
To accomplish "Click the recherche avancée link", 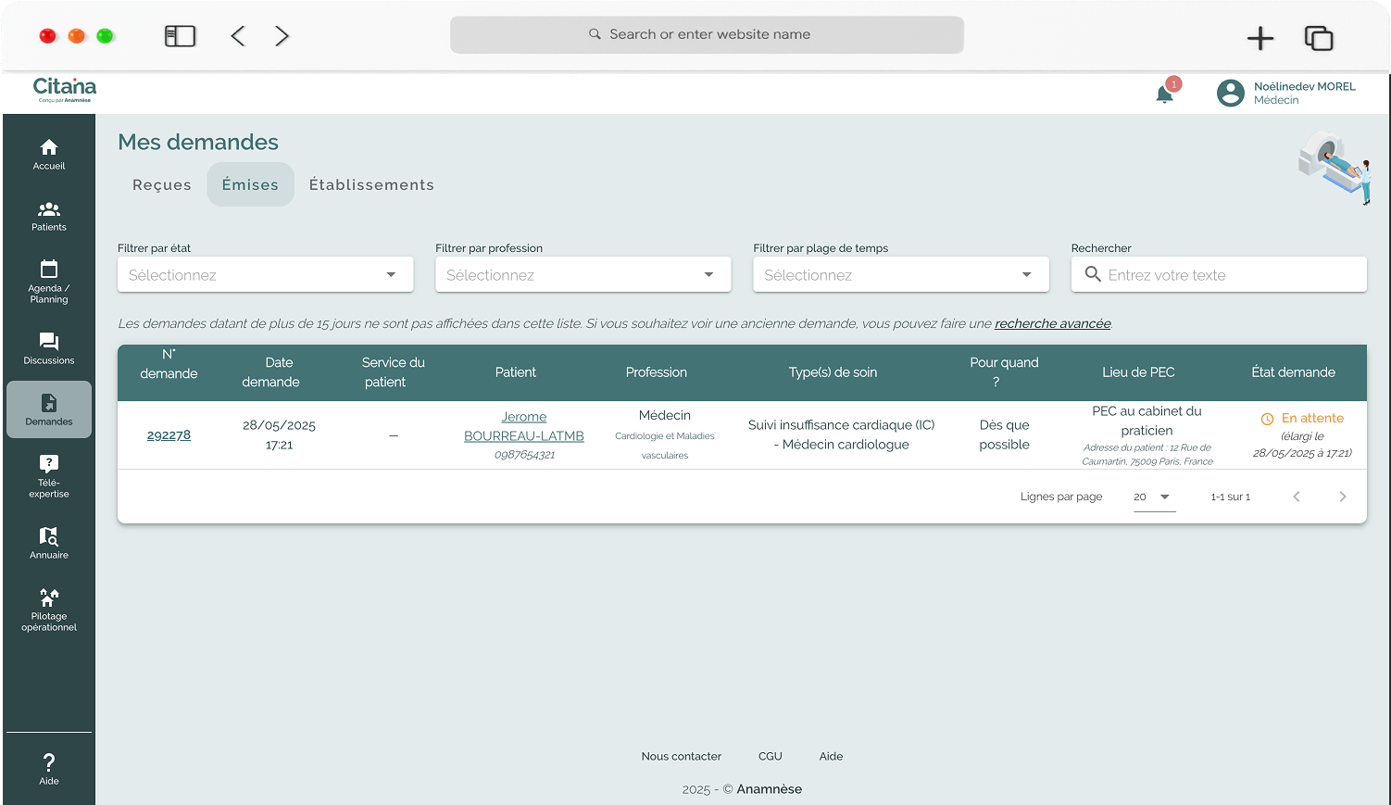I will click(x=1052, y=323).
